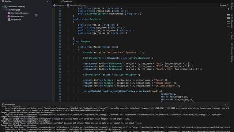
Task: Click the Program.cs file icon in tree
Action: coord(9,19)
